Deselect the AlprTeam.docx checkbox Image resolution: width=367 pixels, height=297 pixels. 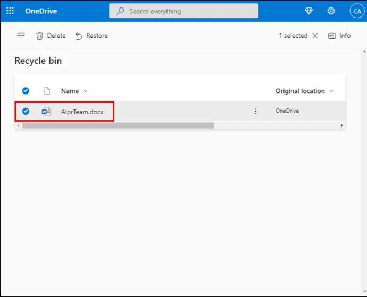26,111
